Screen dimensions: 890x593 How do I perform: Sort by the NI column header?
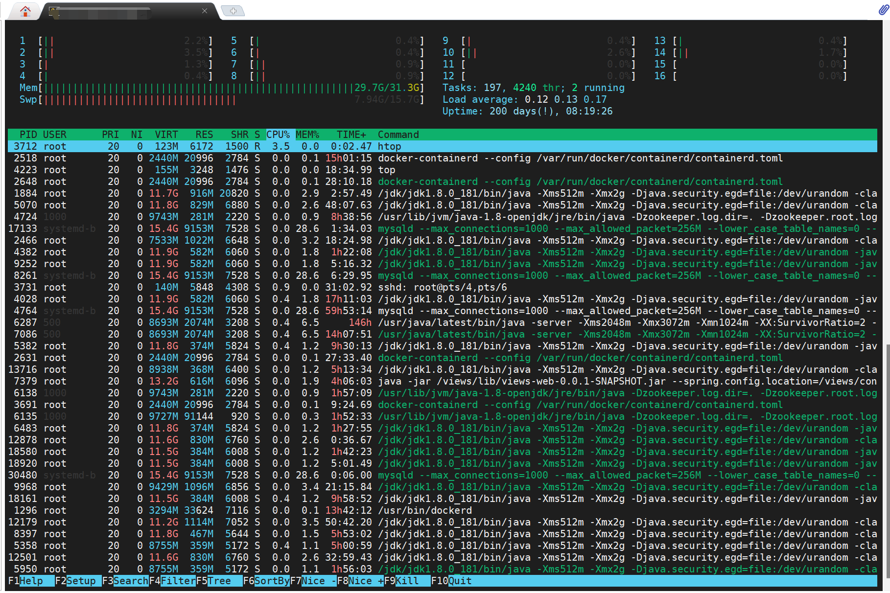[137, 135]
